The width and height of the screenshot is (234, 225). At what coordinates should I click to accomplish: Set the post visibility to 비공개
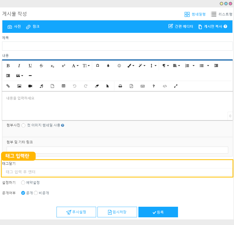point(36,193)
